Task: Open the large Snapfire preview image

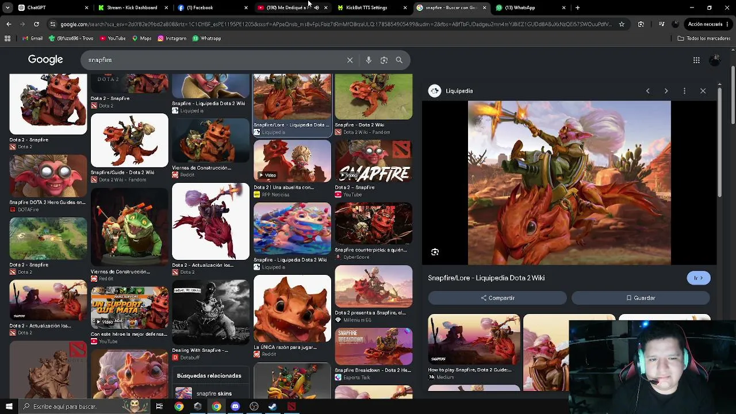Action: tap(569, 183)
